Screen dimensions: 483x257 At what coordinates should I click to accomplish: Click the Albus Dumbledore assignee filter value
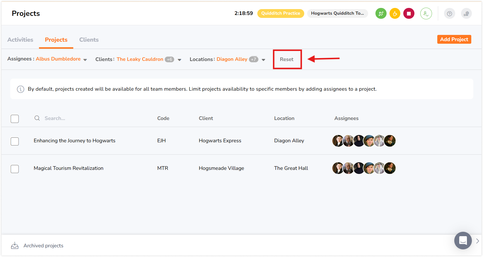(58, 59)
